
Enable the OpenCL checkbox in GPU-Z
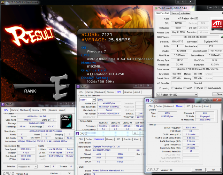pyautogui.click(x=173, y=88)
